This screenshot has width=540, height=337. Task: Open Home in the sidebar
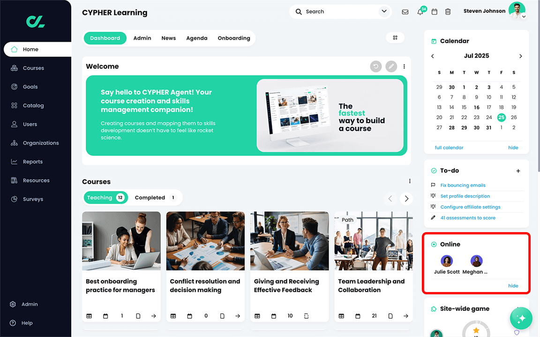click(x=37, y=50)
